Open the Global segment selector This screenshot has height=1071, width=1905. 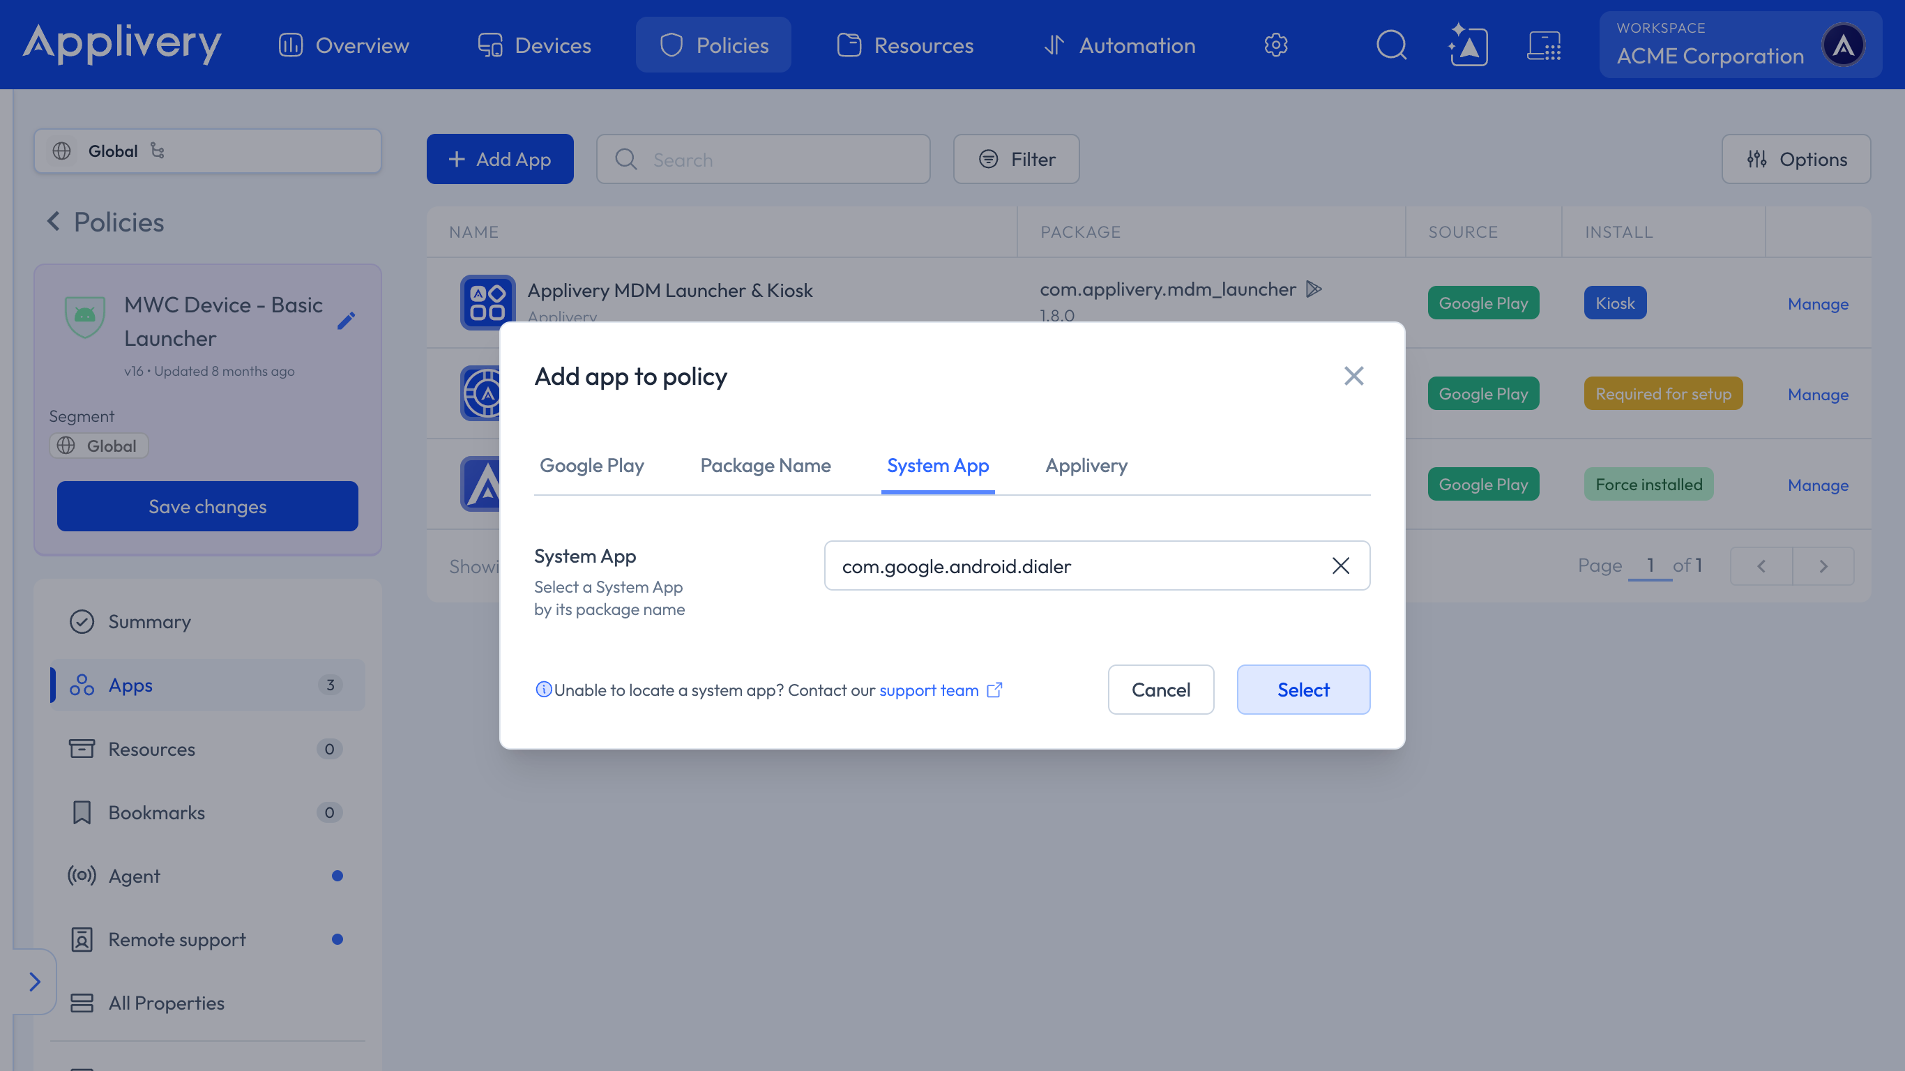coord(208,151)
